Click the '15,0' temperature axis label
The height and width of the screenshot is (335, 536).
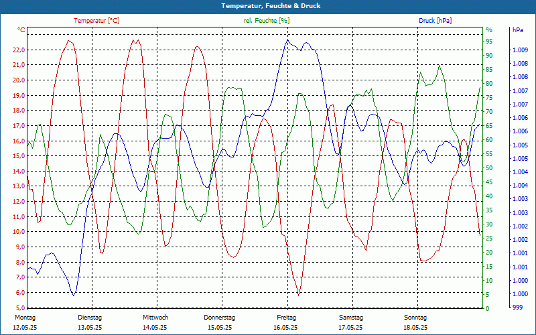coord(19,156)
